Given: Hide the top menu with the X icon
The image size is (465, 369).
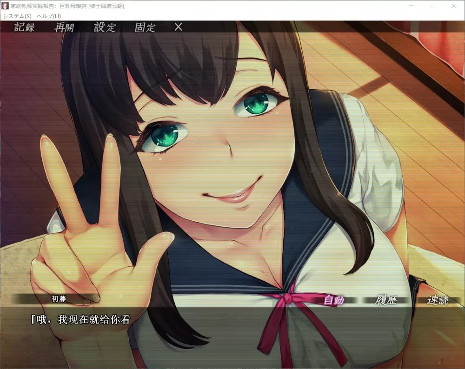Looking at the screenshot, I should click(x=178, y=27).
